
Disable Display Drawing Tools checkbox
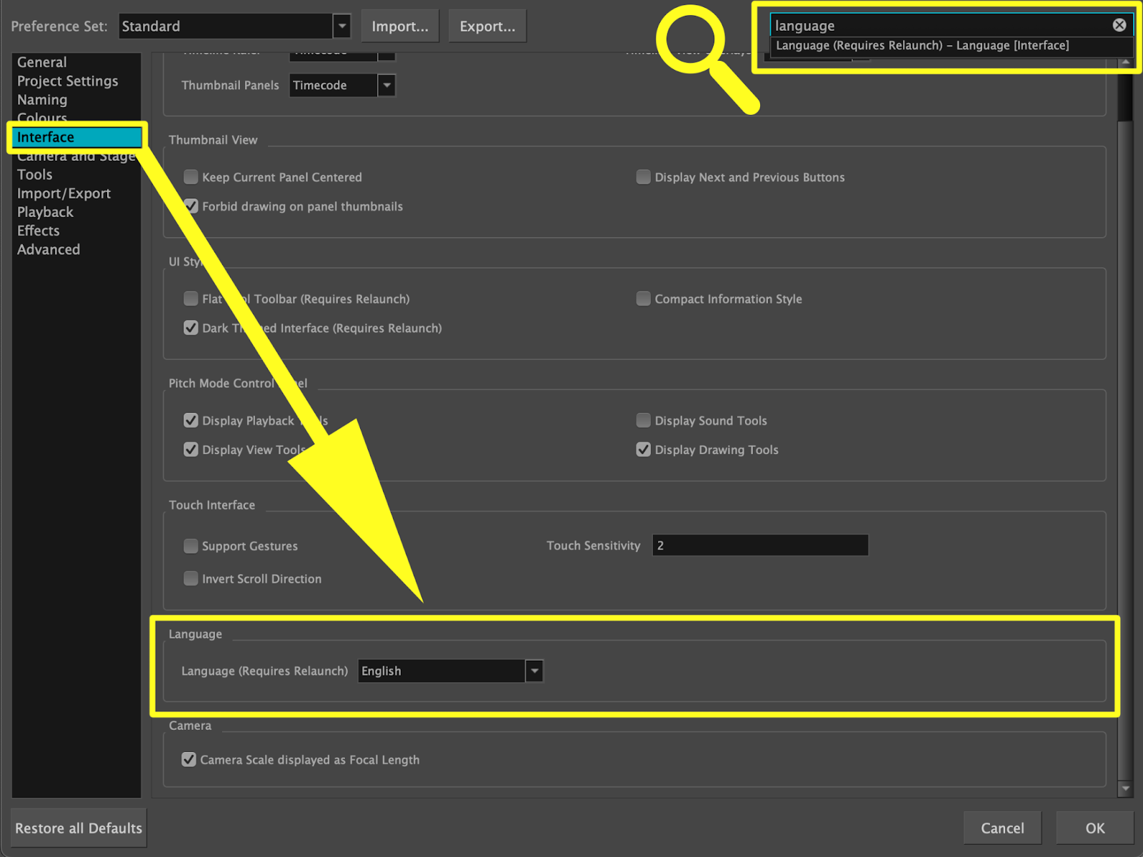click(644, 450)
